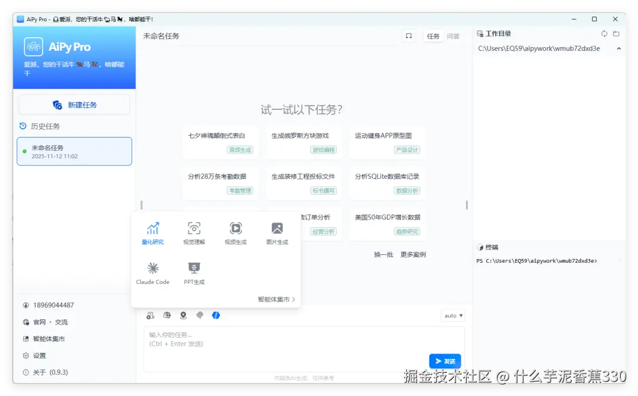Click the location pin icon above input
The image size is (638, 396).
point(183,316)
